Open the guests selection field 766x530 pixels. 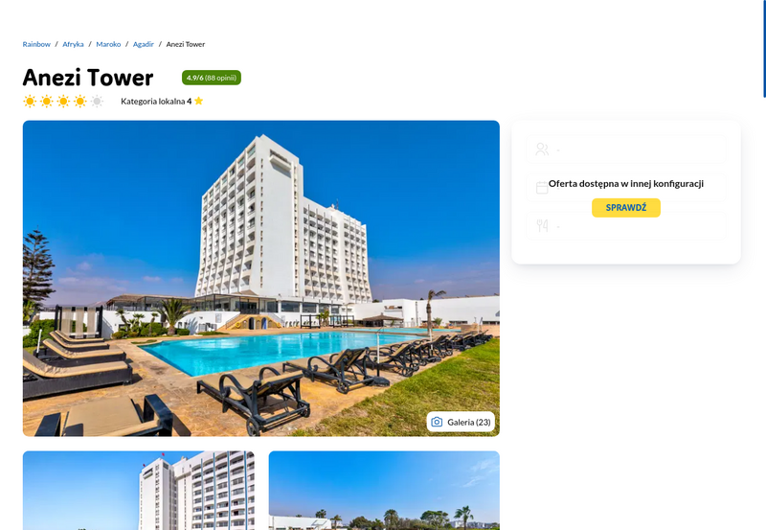pos(626,150)
